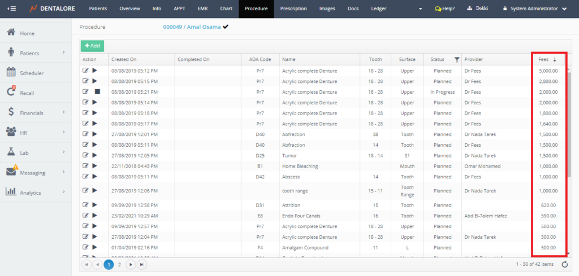
Task: Switch to the Prescription tab
Action: tap(293, 8)
